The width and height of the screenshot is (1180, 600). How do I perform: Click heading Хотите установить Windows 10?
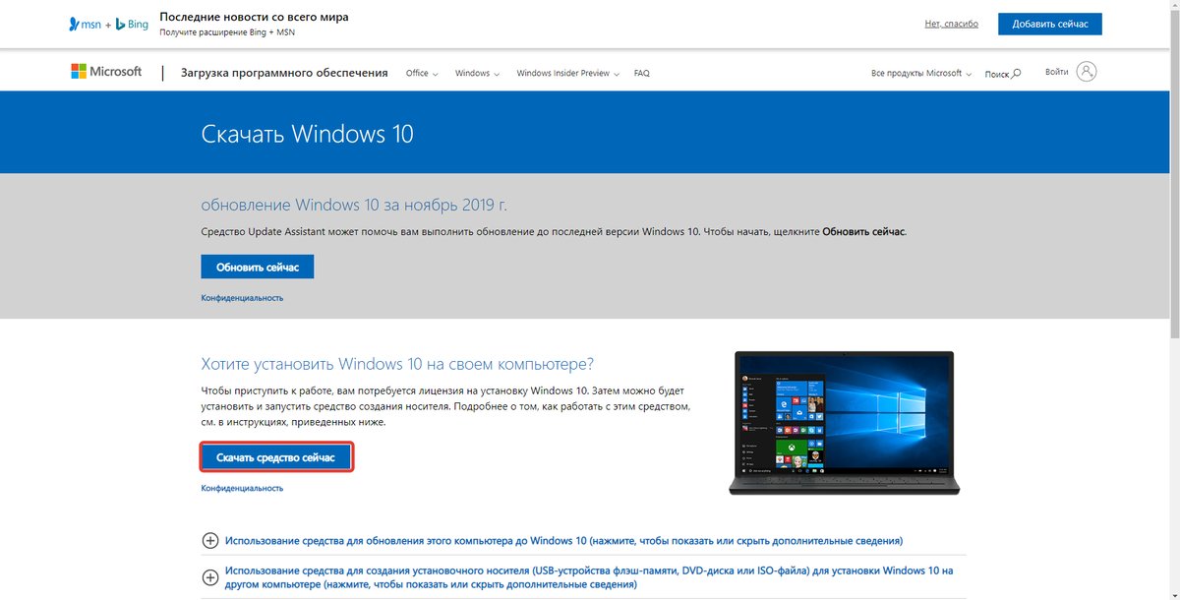[x=397, y=364]
